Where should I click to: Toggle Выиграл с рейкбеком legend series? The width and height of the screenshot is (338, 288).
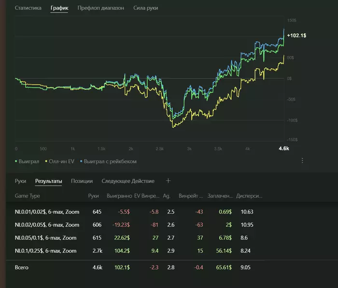click(x=108, y=161)
